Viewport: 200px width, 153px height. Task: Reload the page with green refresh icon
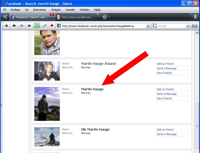coord(37,26)
